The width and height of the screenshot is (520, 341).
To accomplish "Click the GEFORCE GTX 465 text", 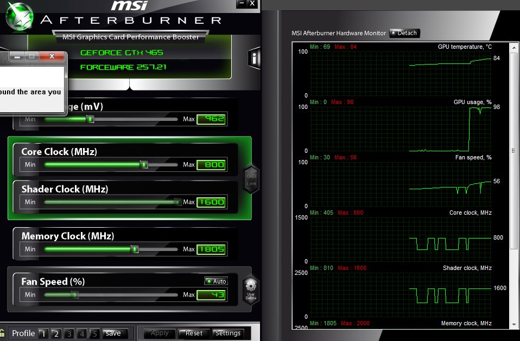I will [x=122, y=53].
